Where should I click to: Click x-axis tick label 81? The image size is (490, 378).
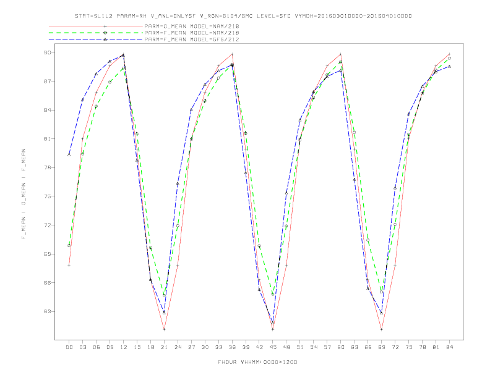[436, 347]
